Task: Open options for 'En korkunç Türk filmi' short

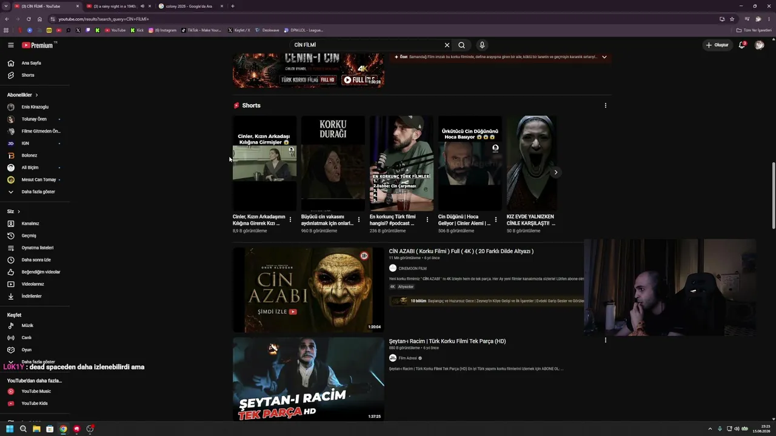Action: click(427, 220)
